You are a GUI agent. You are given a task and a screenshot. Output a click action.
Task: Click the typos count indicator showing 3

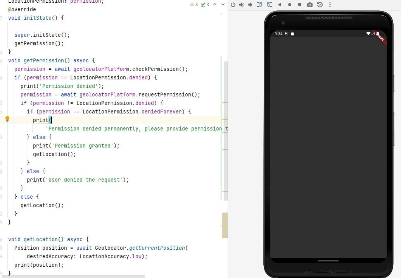205,5
